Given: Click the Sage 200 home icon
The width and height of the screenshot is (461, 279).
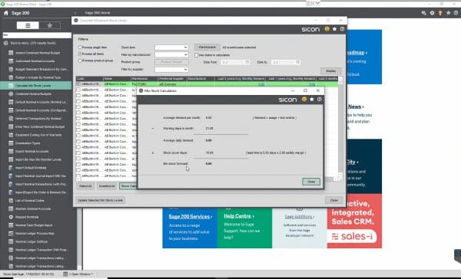Looking at the screenshot, I should (6, 13).
